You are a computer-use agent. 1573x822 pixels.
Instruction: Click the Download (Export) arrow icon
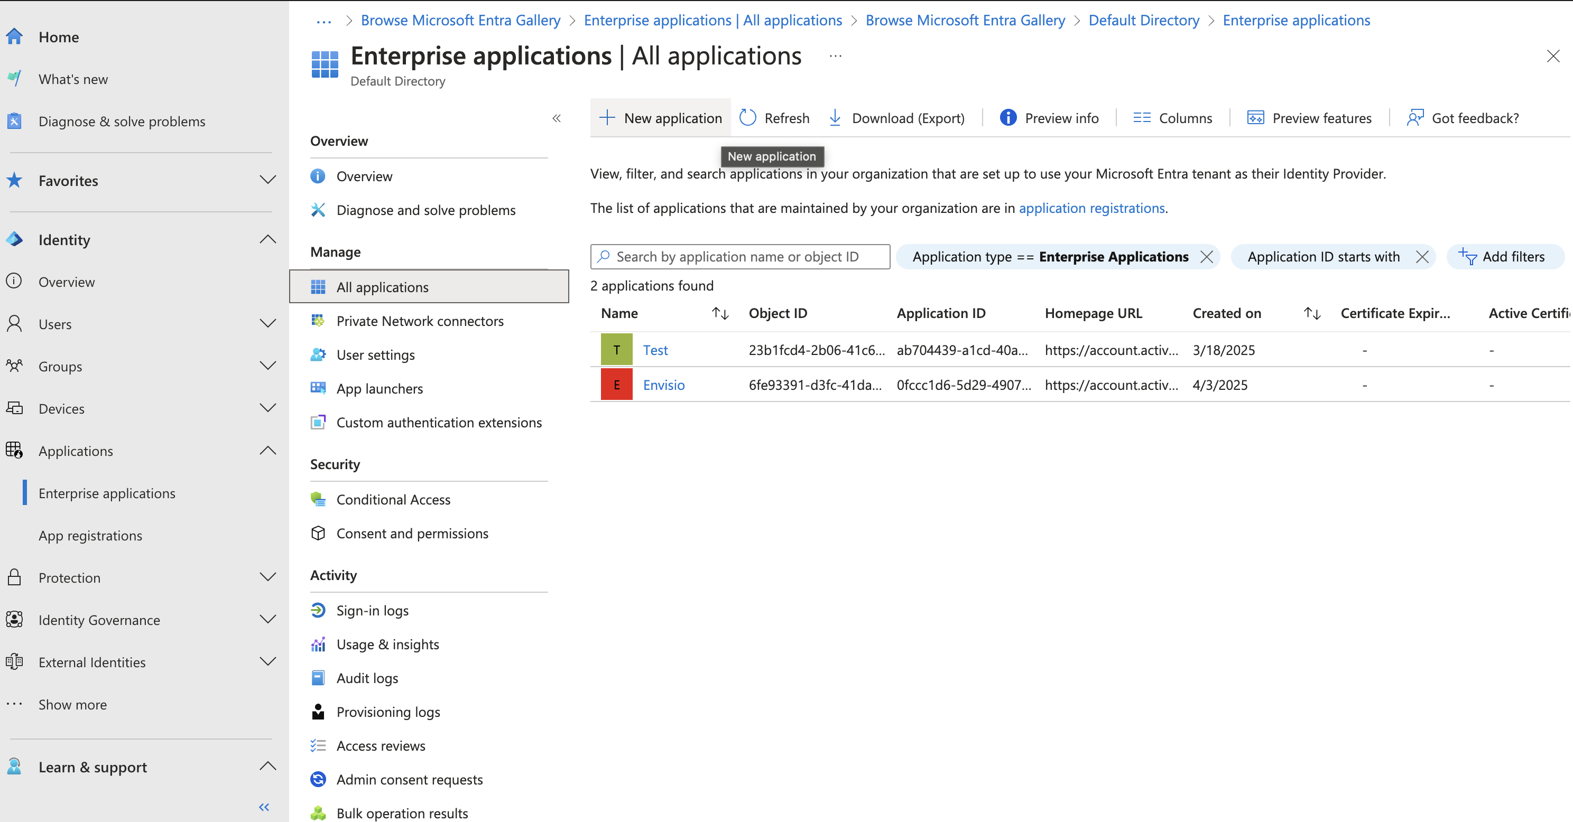point(835,117)
